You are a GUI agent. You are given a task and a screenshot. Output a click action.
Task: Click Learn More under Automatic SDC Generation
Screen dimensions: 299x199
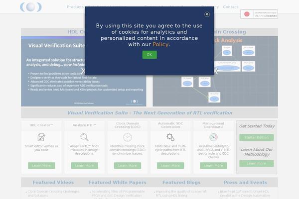(x=170, y=166)
